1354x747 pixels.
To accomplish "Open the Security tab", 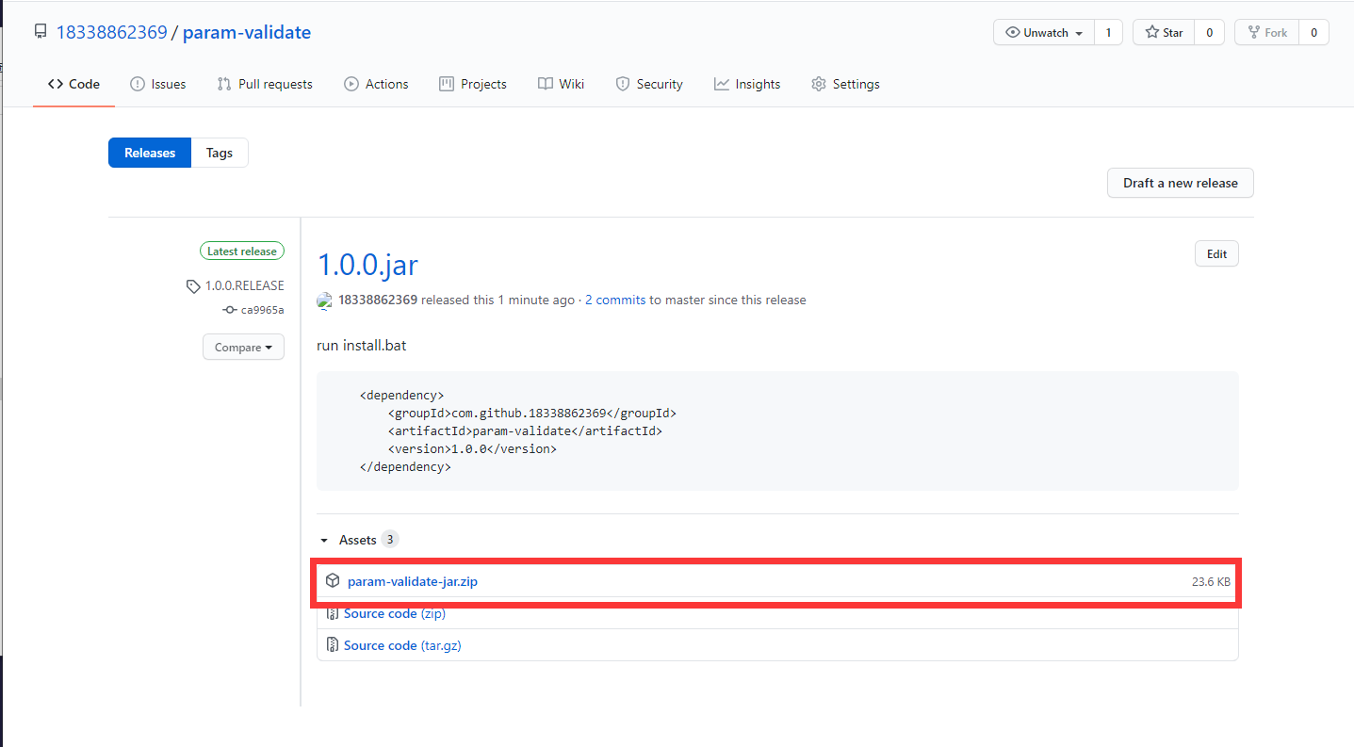I will click(649, 84).
